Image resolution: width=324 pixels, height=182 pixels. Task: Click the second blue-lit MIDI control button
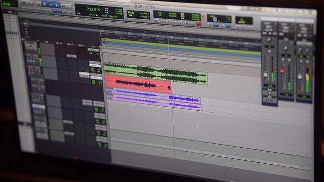[x=228, y=26]
